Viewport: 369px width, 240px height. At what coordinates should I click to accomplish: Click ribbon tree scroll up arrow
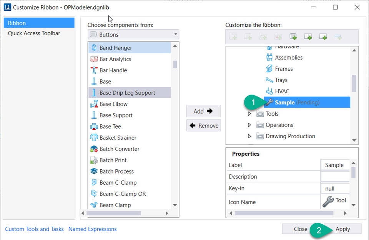coord(354,50)
